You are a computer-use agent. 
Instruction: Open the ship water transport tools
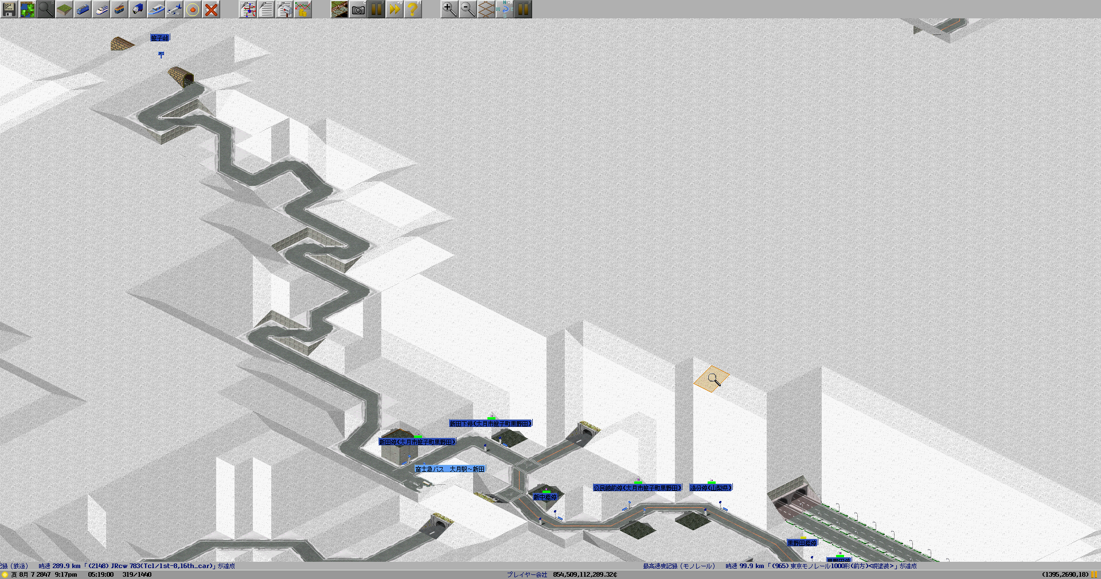point(156,9)
